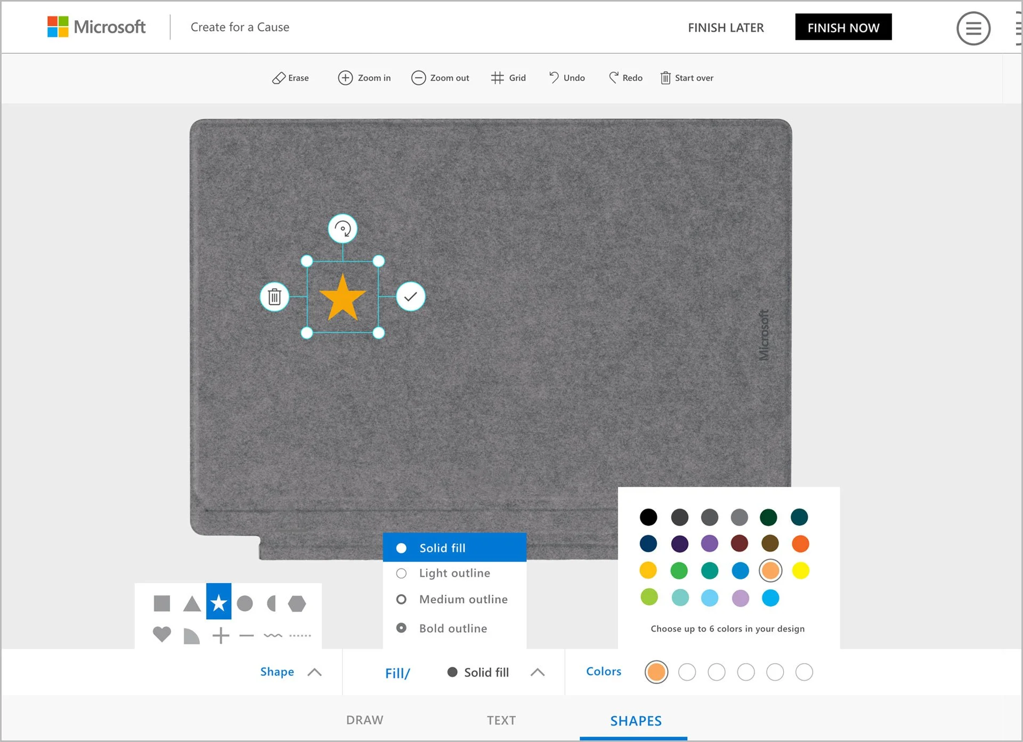Image resolution: width=1023 pixels, height=742 pixels.
Task: Open the hamburger menu
Action: (x=973, y=28)
